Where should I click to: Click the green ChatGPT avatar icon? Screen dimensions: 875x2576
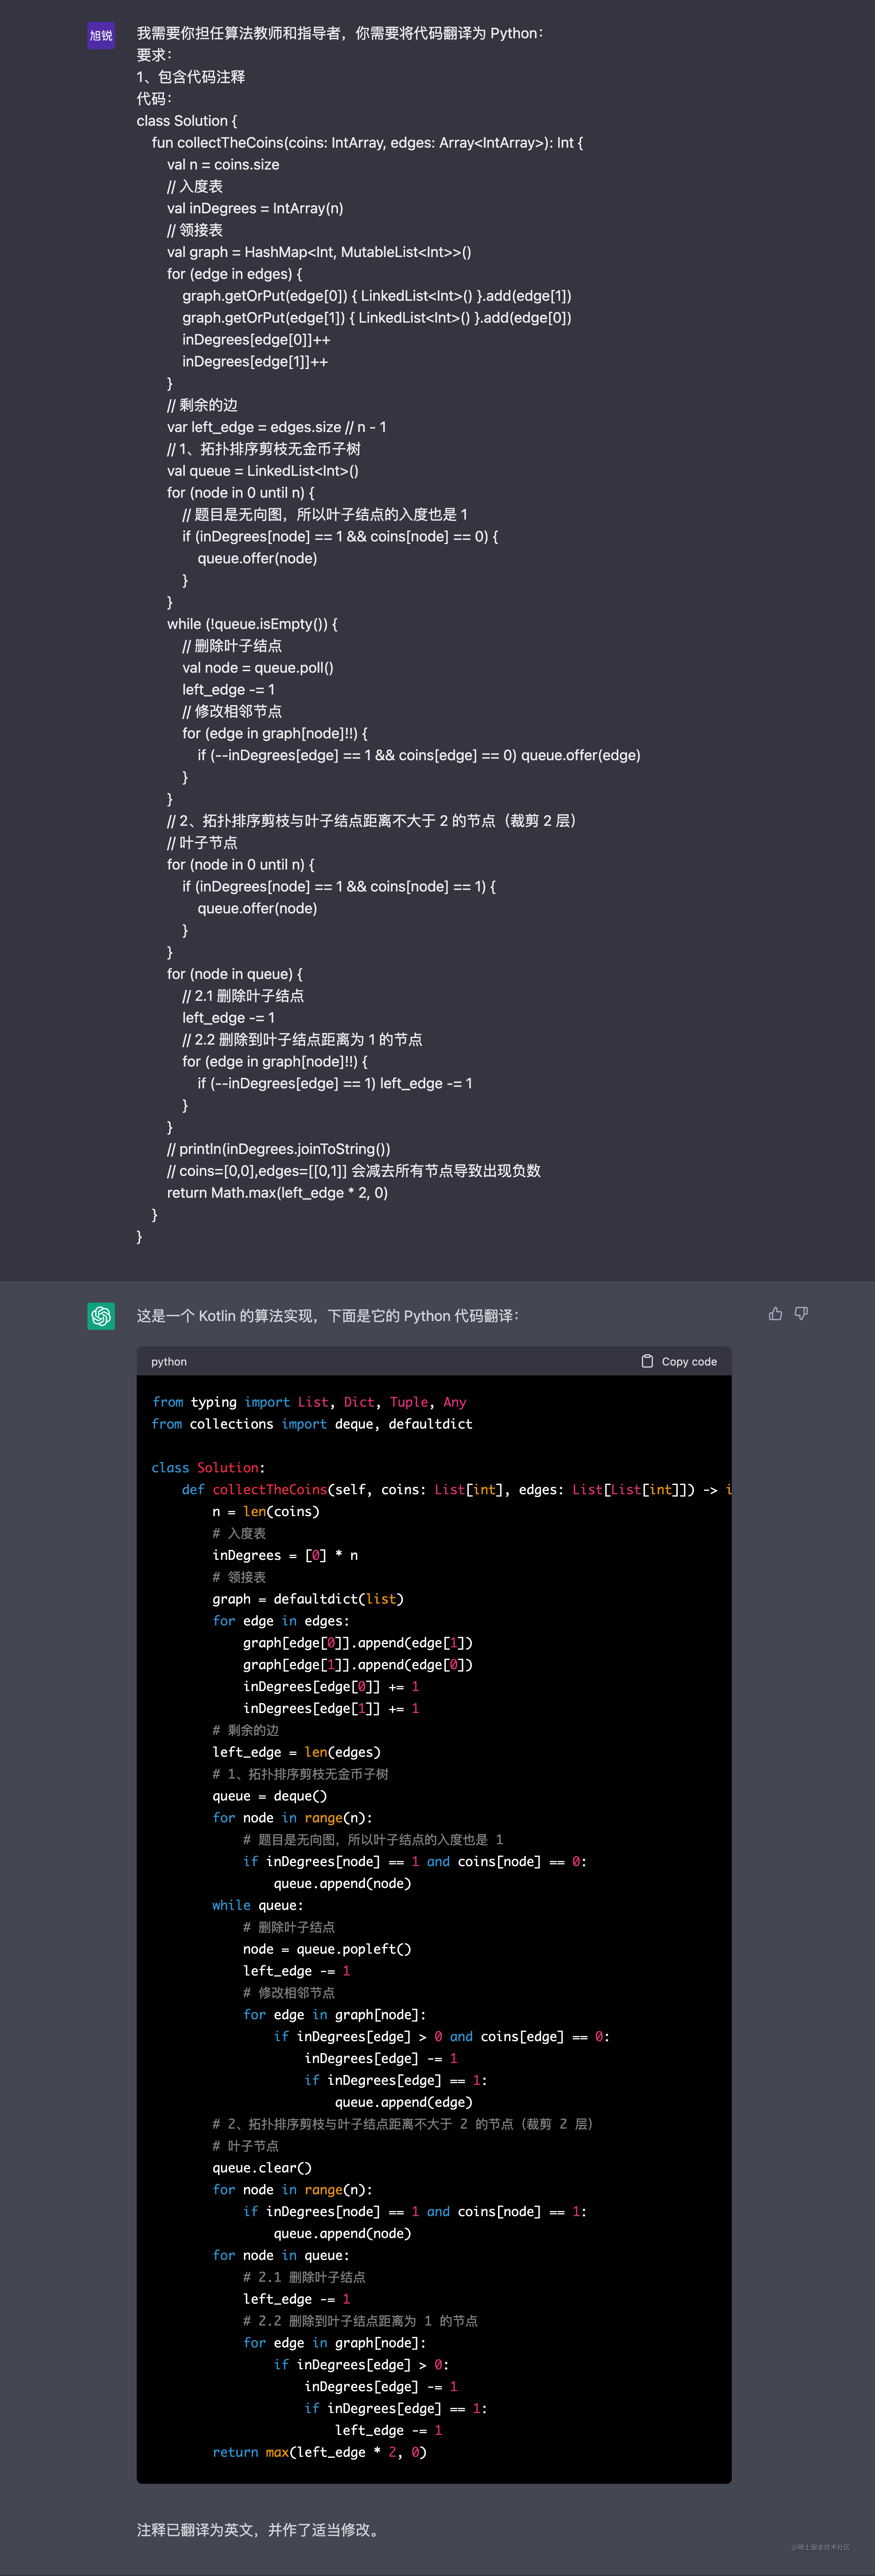101,1316
